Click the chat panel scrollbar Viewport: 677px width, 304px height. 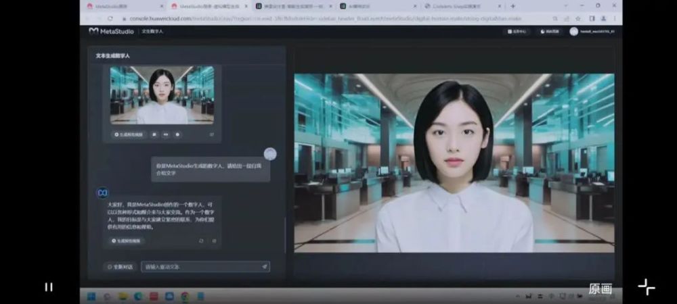coord(285,235)
